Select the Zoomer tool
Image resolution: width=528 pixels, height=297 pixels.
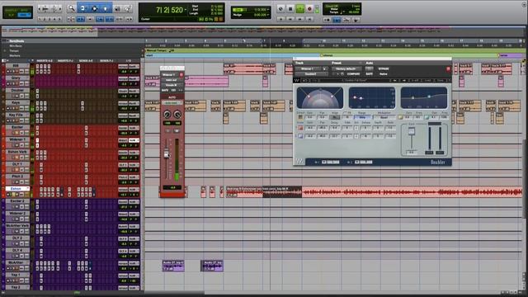[x=72, y=8]
